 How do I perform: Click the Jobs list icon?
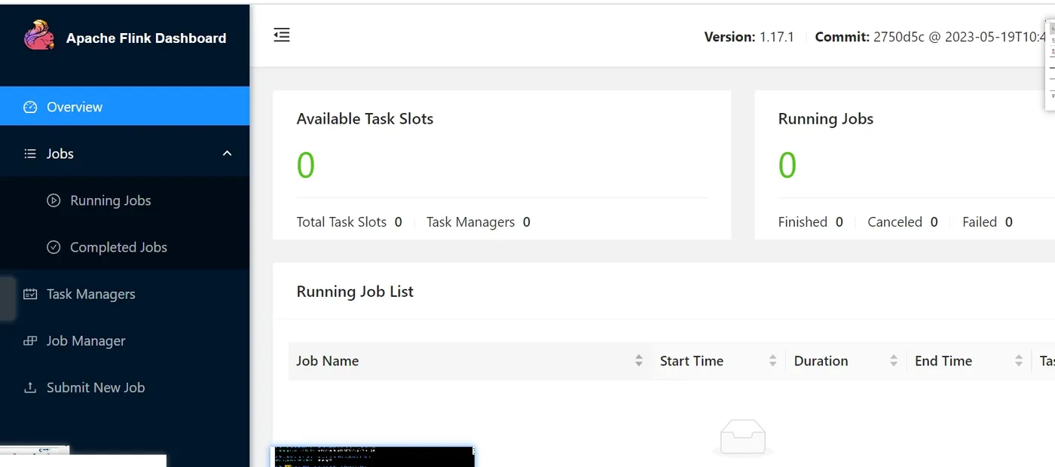(x=30, y=154)
